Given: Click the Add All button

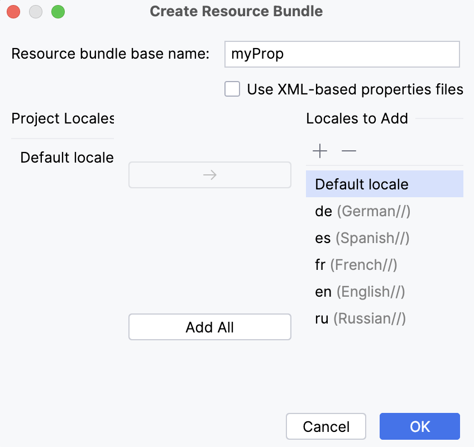Looking at the screenshot, I should pos(209,327).
